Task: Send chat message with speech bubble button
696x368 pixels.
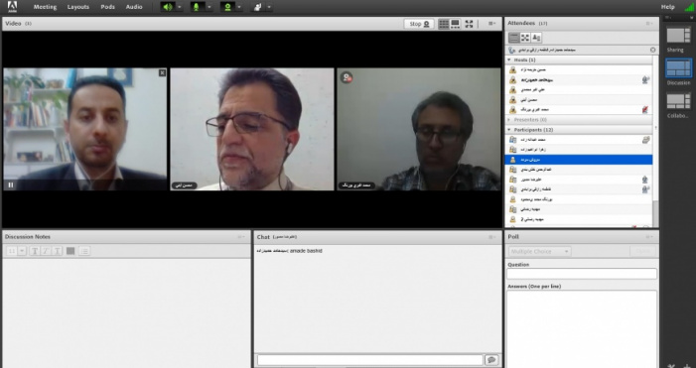Action: 491,360
